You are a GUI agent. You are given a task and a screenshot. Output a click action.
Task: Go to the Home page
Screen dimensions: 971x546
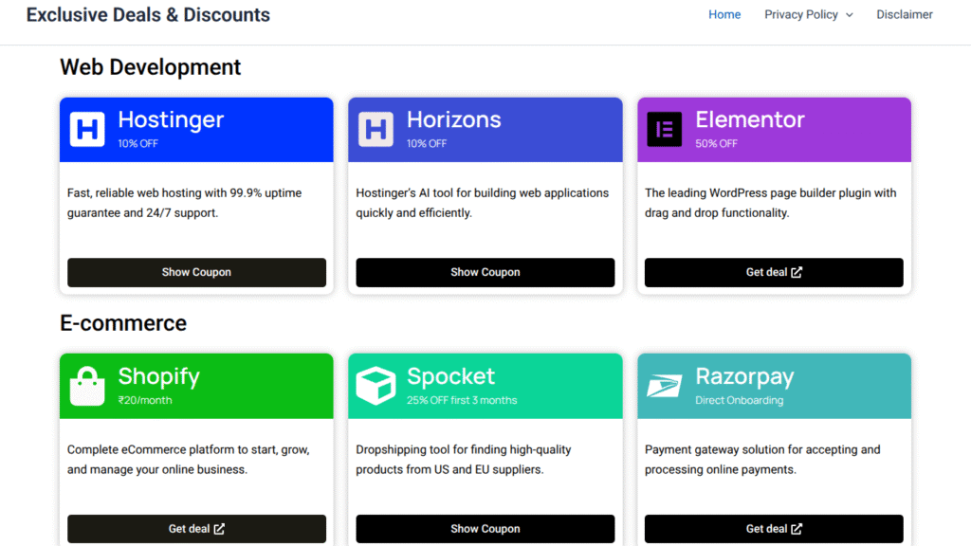pyautogui.click(x=724, y=14)
